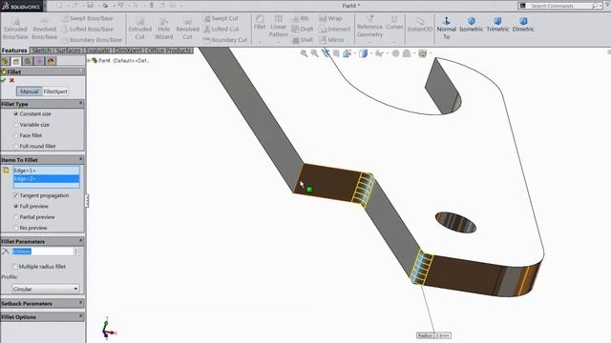Adjust the radius spinner arrows
This screenshot has width=611, height=343.
(75, 252)
